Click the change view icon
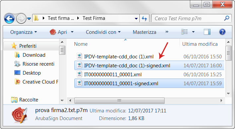Viewport: 235px width, 129px height. pyautogui.click(x=184, y=32)
